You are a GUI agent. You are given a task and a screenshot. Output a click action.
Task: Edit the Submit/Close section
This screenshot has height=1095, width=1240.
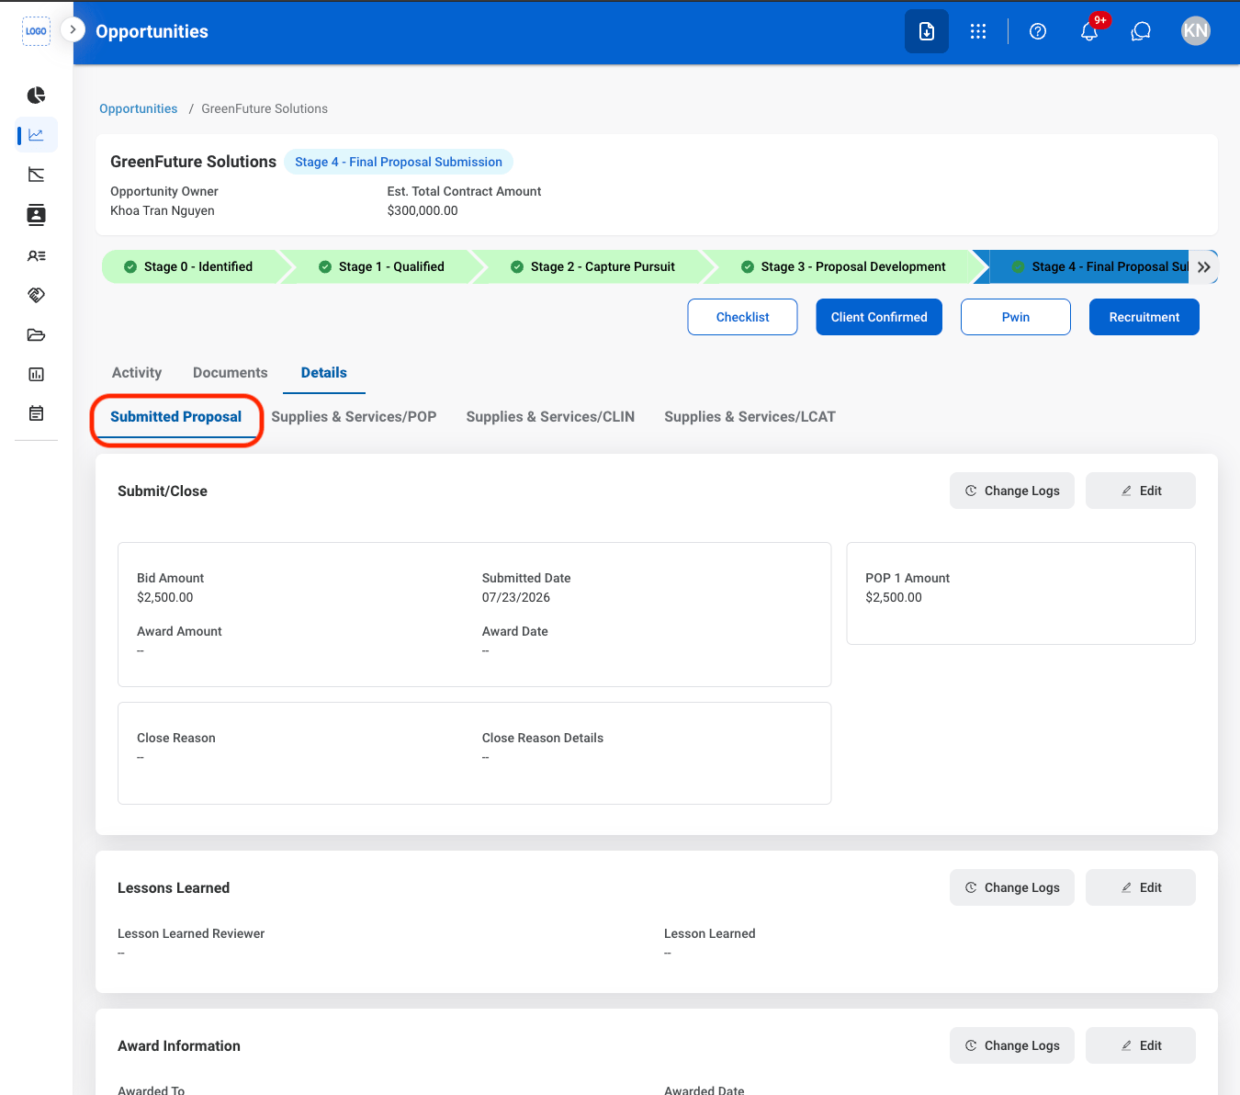point(1141,491)
